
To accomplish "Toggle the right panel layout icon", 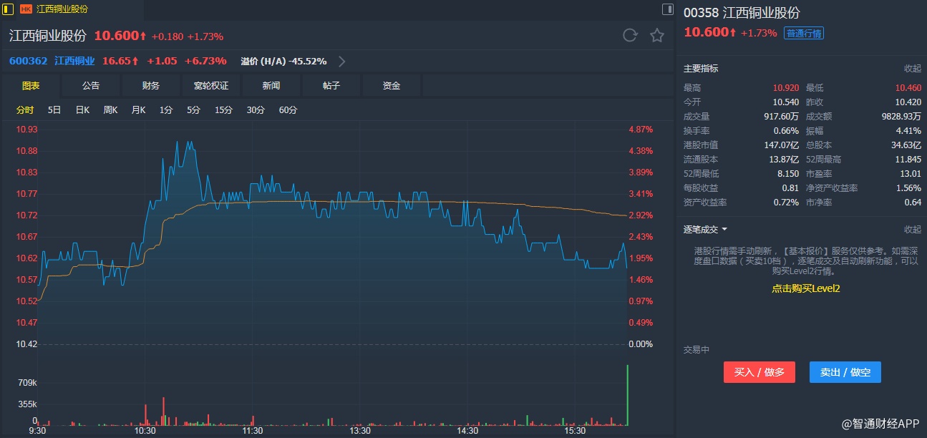I will (x=667, y=9).
